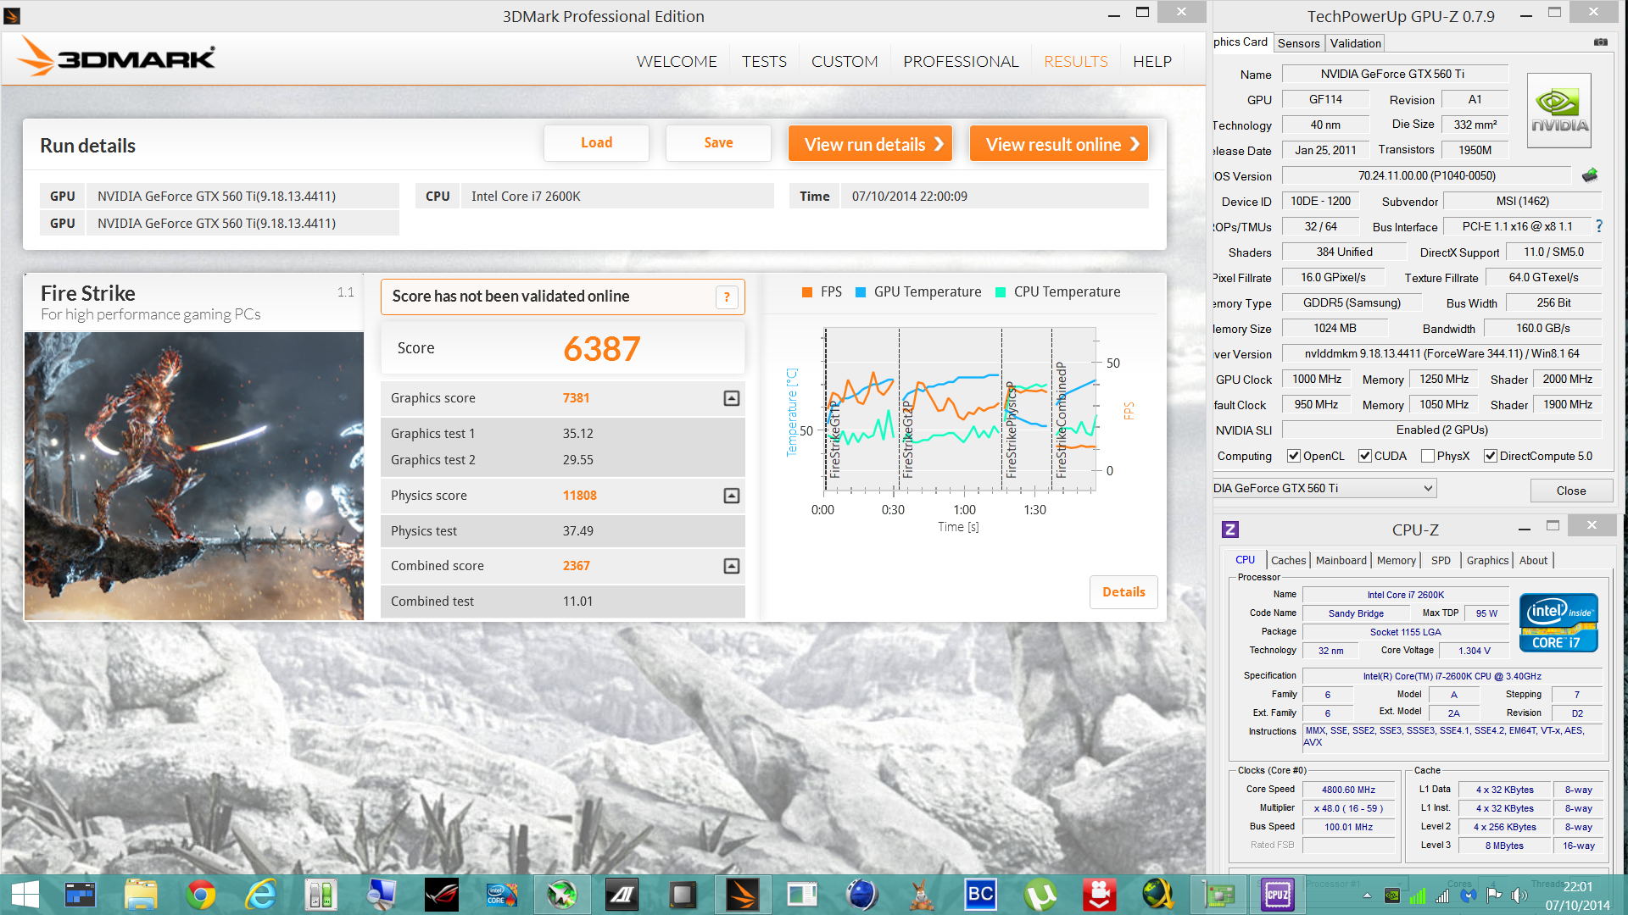Click the Fire Strike preview thumbnail
The width and height of the screenshot is (1628, 915).
pyautogui.click(x=194, y=475)
